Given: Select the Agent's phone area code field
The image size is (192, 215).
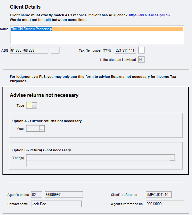Looking at the screenshot, I should coord(37,194).
